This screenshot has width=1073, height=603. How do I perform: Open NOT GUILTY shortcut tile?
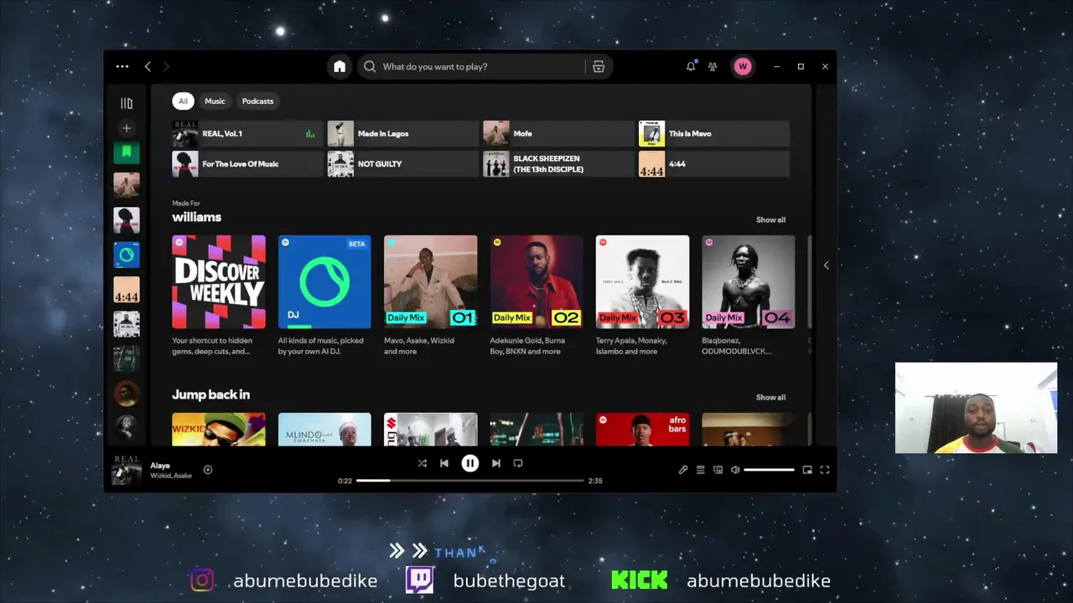pyautogui.click(x=402, y=164)
